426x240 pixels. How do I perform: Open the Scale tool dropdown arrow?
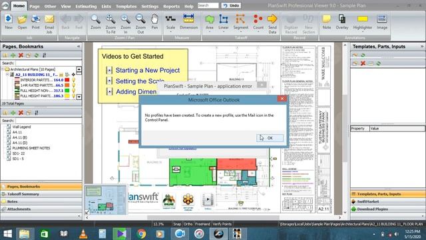click(170, 32)
